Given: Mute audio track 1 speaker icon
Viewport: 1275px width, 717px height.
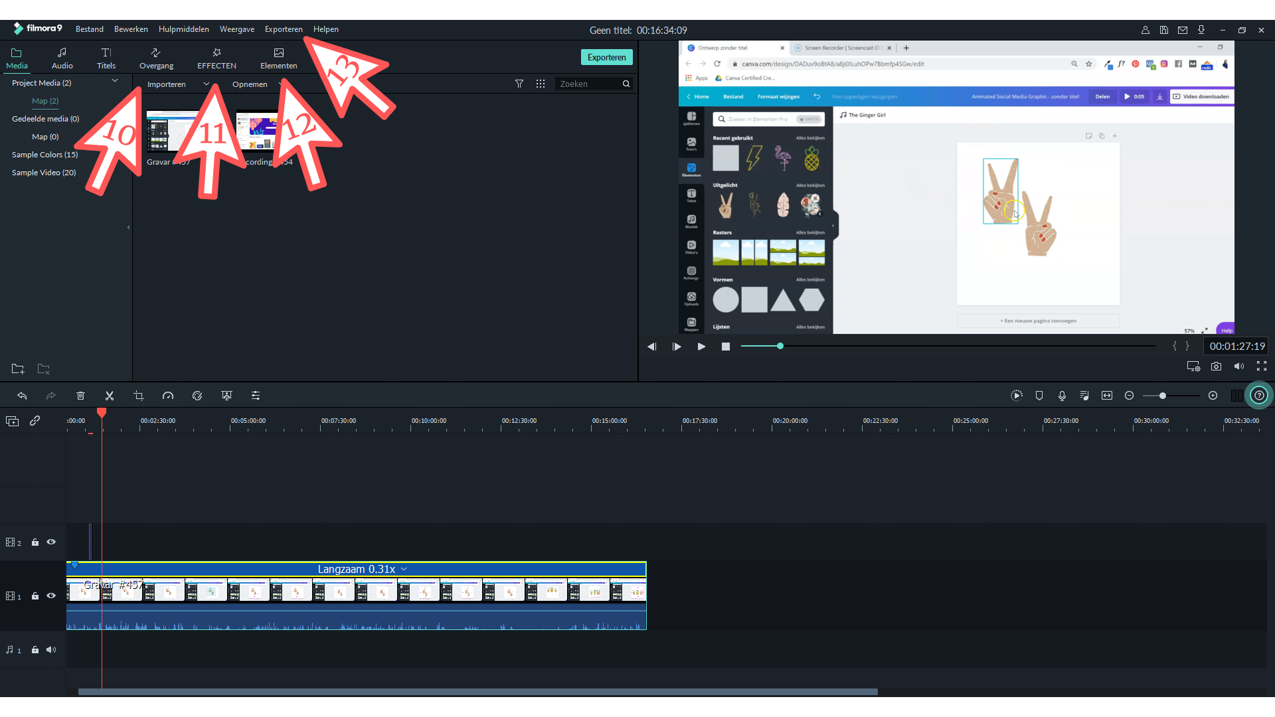Looking at the screenshot, I should [51, 650].
